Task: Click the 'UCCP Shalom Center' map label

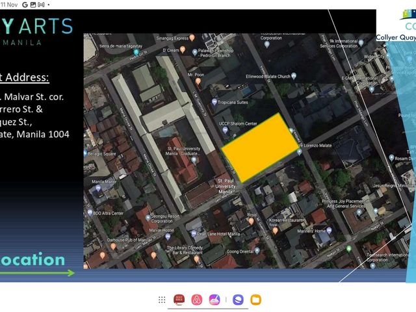Action: pos(238,123)
